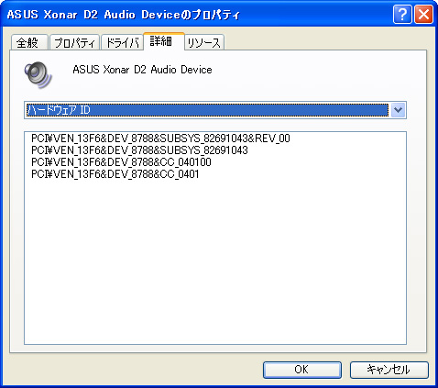Click the キャンセル button
Viewport: 438px width, 388px height.
point(389,370)
